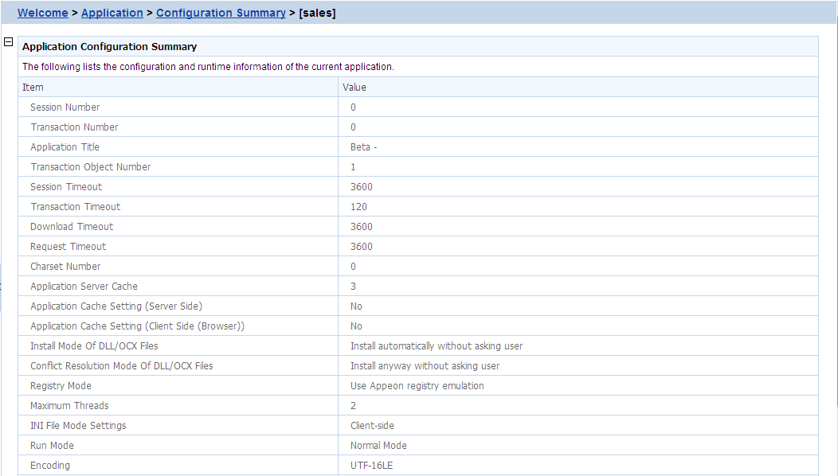The image size is (838, 476).
Task: Click the Maximum Threads value 2
Action: (353, 405)
